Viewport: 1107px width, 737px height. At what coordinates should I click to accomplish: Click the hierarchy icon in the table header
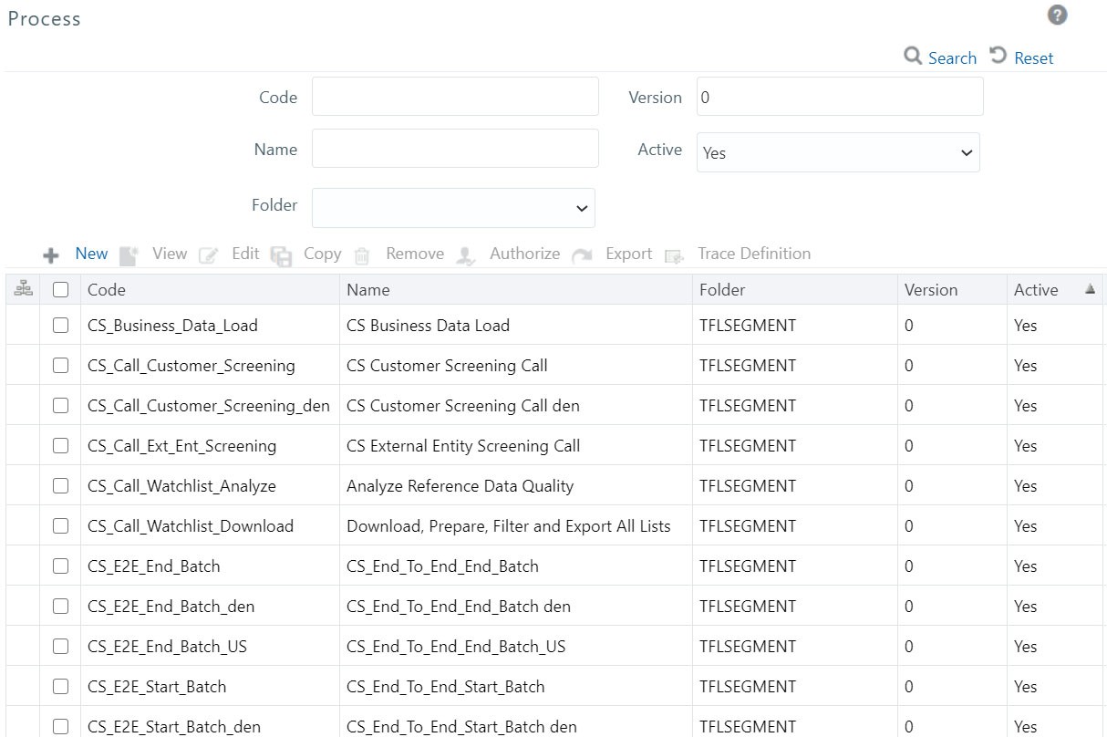pos(23,288)
